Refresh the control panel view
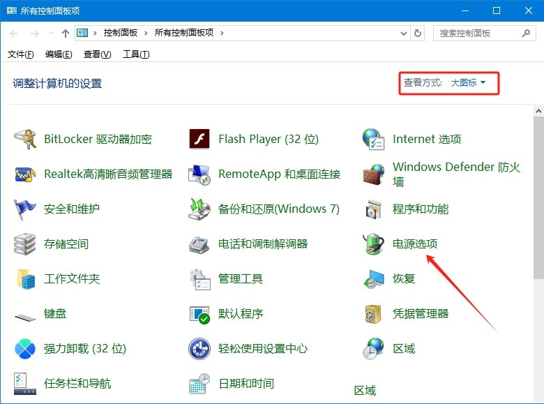 click(x=418, y=33)
